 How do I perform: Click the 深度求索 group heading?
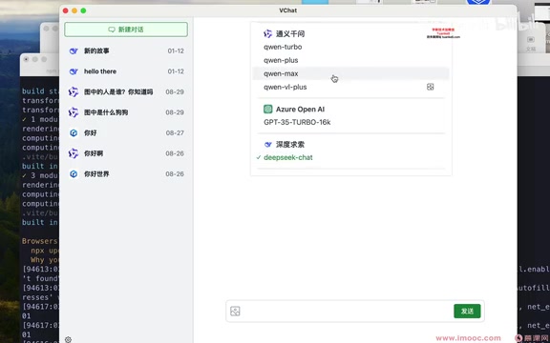point(290,145)
